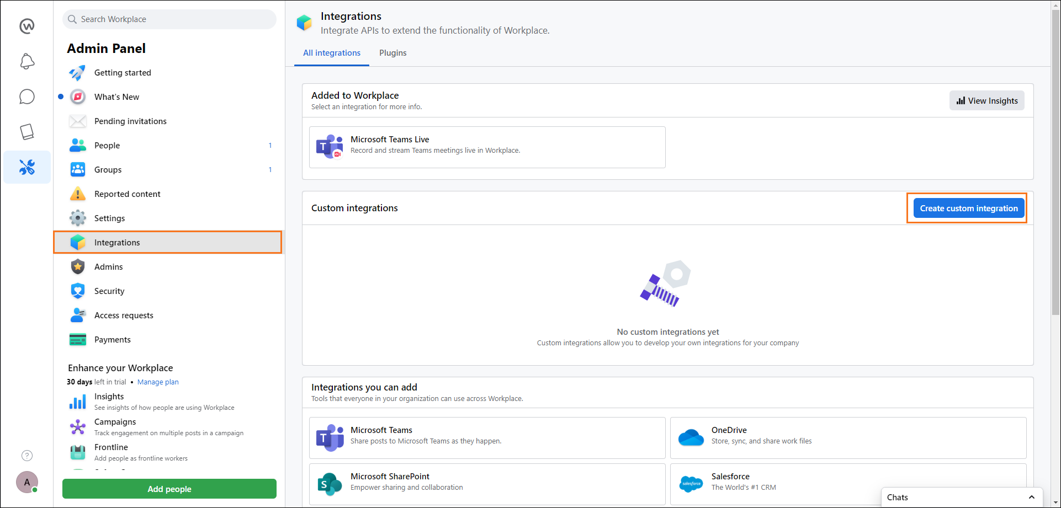Click the Admins shield star icon
1061x508 pixels.
click(78, 267)
